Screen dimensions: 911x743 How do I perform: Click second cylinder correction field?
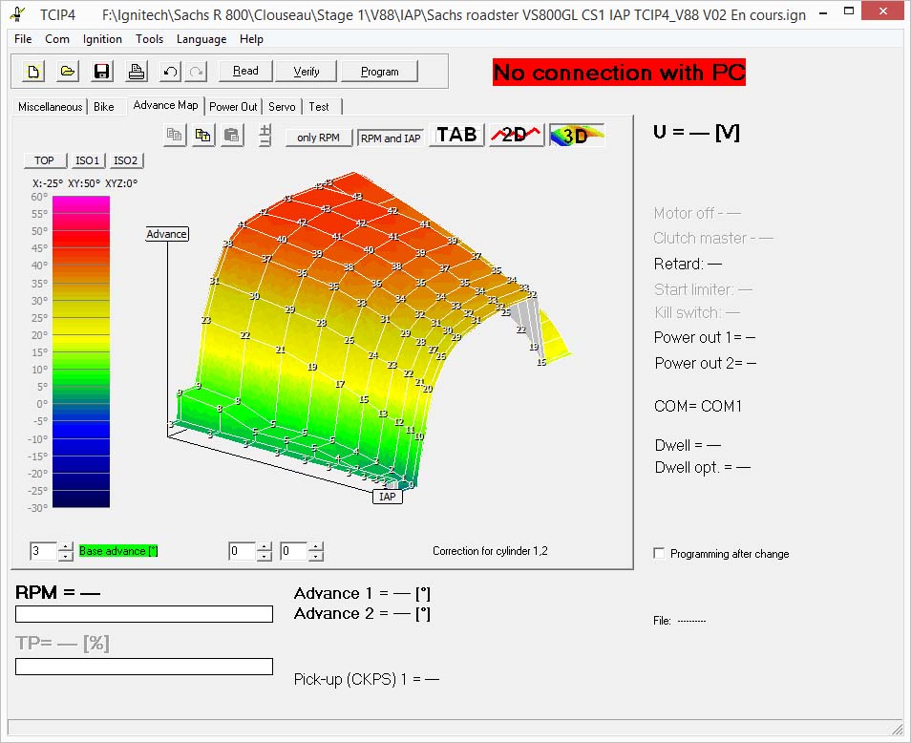point(294,551)
